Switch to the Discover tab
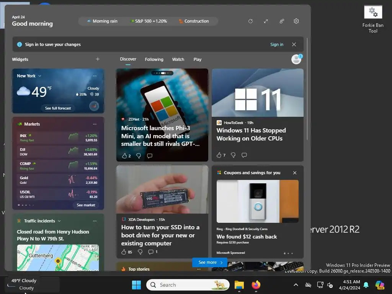 pos(128,59)
